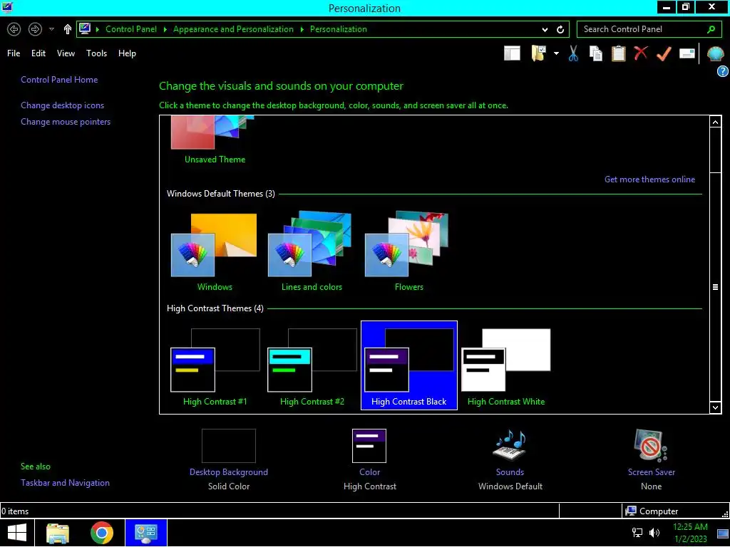Click Get more themes online
The image size is (730, 547).
coord(649,179)
